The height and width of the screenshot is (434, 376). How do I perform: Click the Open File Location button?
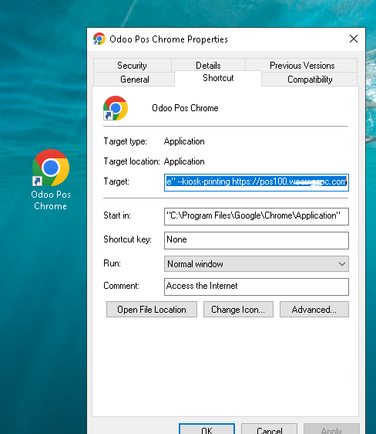click(x=152, y=310)
